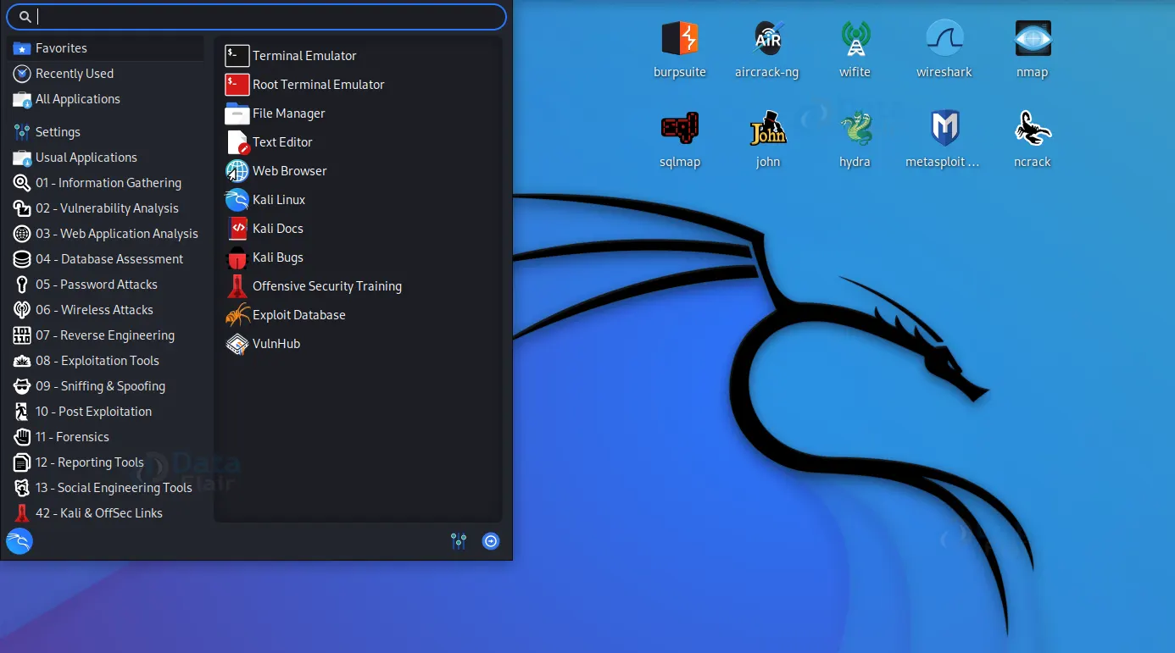Select 10 - Post Exploitation category
This screenshot has width=1175, height=653.
tap(105, 412)
